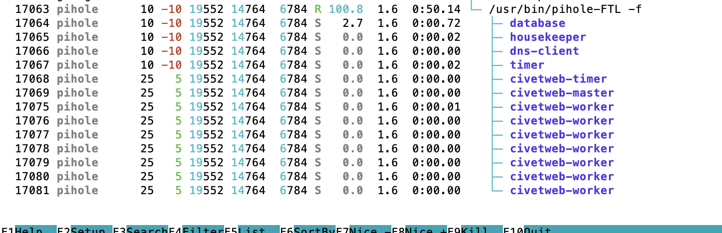
Task: Pick PID 17067 in the list
Action: [x=32, y=65]
